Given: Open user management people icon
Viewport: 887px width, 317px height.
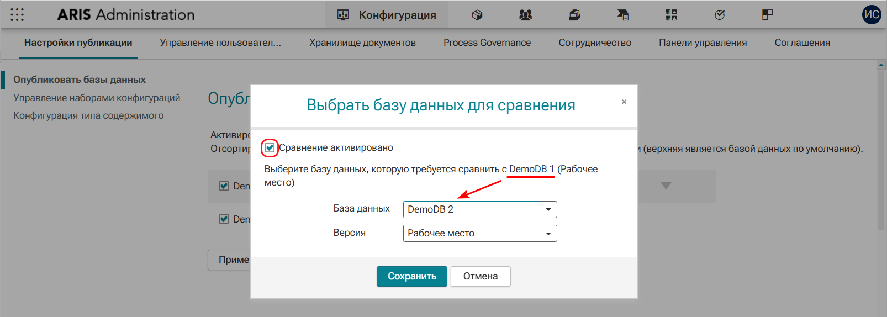Looking at the screenshot, I should [x=525, y=15].
